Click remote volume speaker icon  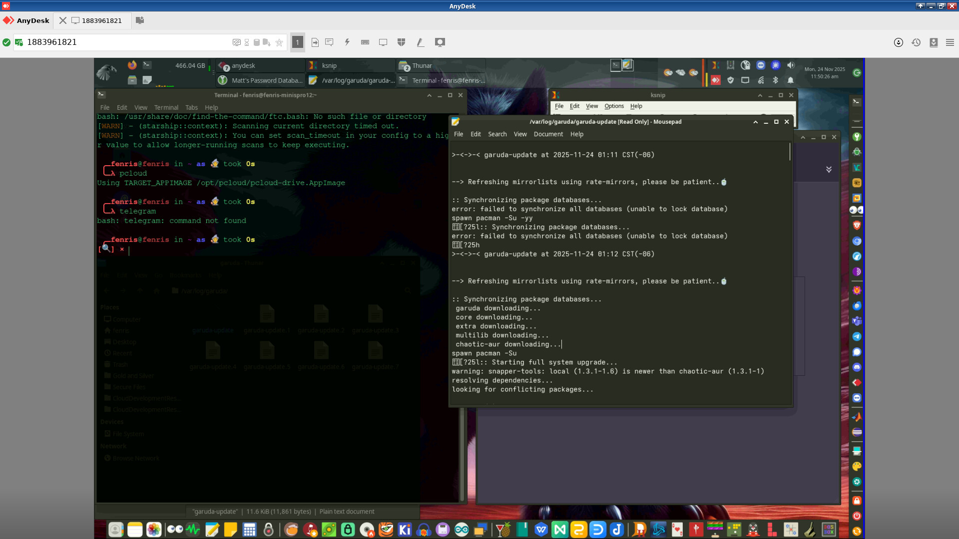coord(791,65)
